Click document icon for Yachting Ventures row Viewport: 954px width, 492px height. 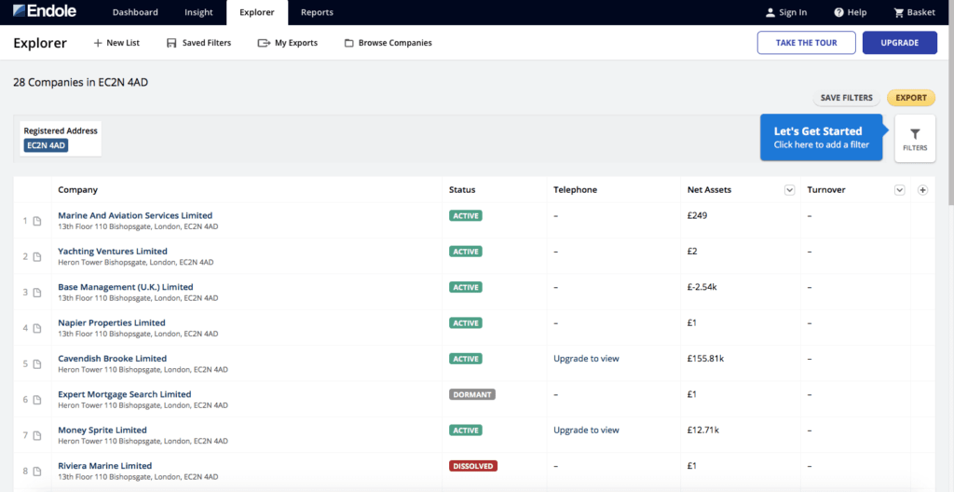click(37, 257)
